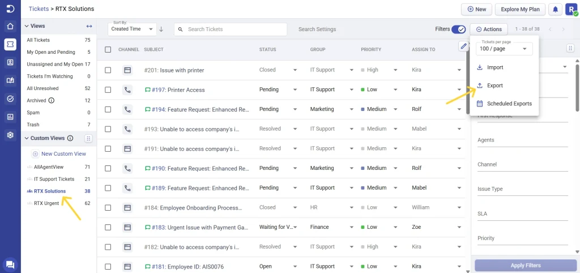Click the notifications bell icon
The width and height of the screenshot is (580, 273).
(555, 9)
